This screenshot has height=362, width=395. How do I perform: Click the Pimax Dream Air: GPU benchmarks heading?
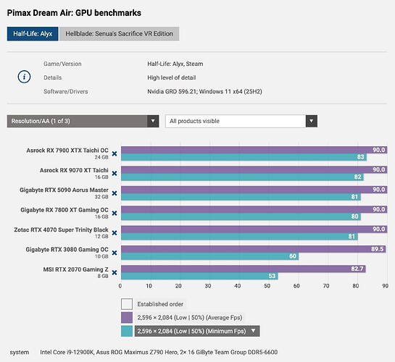pos(74,13)
